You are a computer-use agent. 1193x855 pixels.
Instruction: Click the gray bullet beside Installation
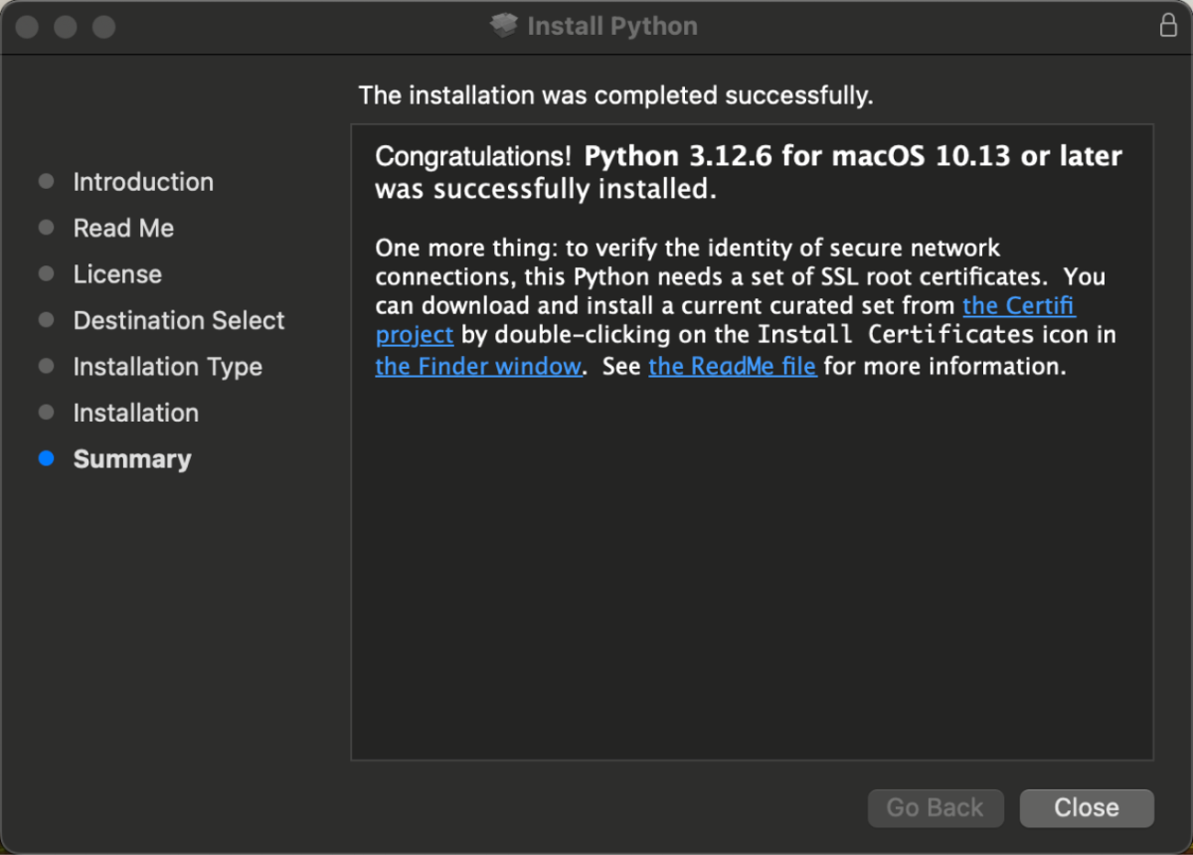[x=46, y=413]
